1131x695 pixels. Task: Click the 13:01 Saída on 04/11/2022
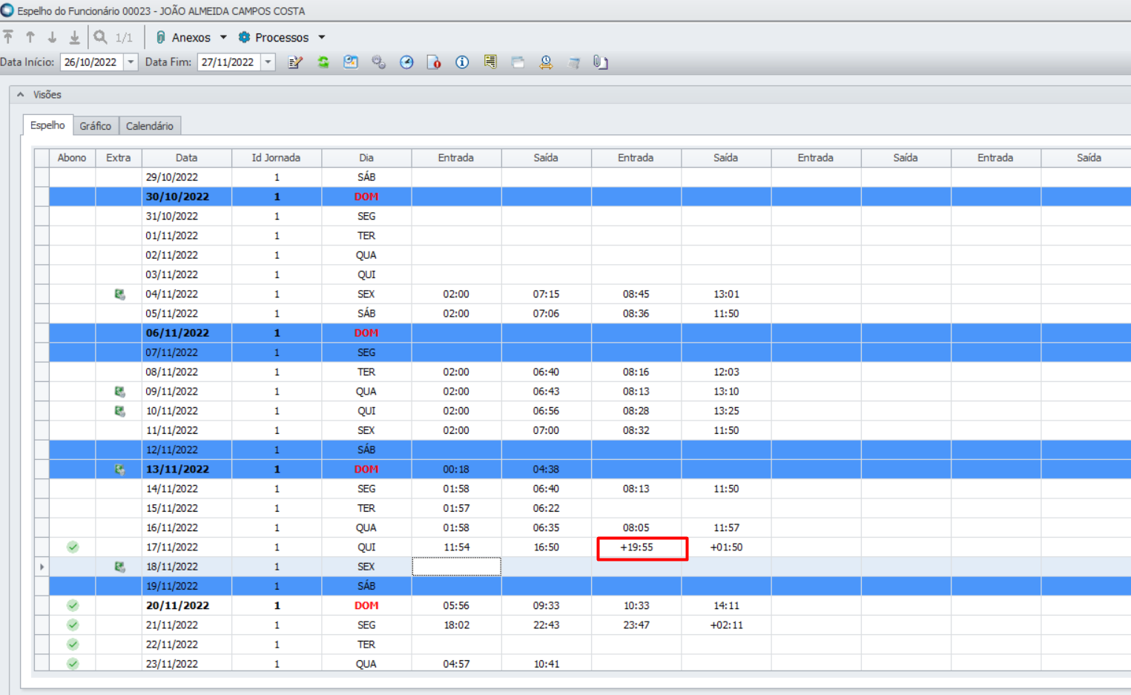point(726,294)
